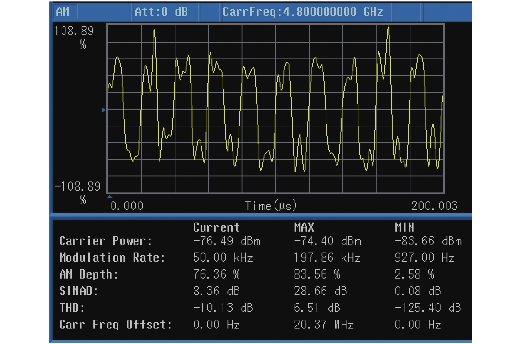Screen dimensions: 521x344
Task: Click the 200.003 time axis end value
Action: coord(434,206)
